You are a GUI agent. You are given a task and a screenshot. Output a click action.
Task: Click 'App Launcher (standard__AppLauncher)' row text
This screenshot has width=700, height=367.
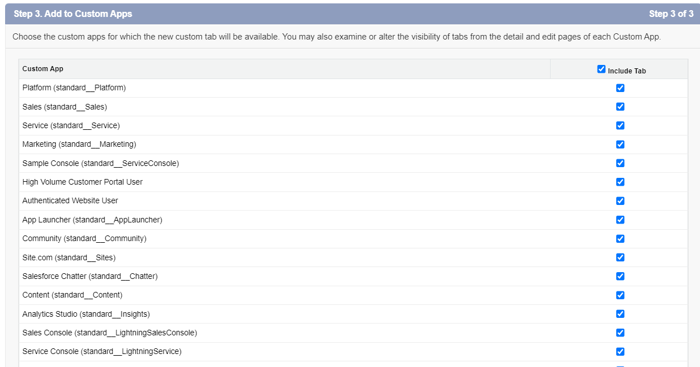[x=92, y=220]
